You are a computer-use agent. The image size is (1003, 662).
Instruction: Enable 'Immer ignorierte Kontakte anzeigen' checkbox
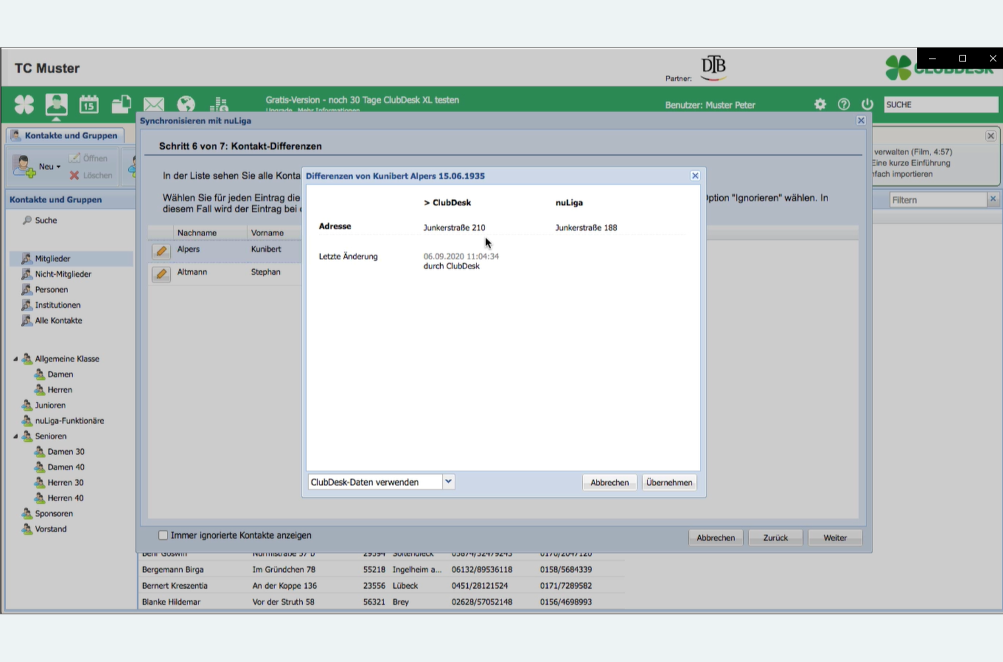pyautogui.click(x=163, y=535)
